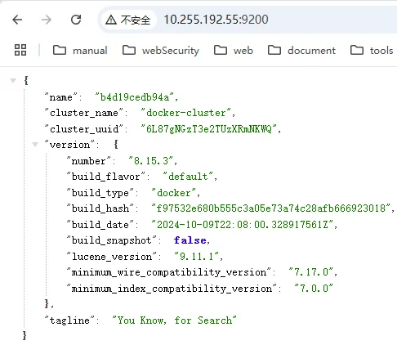Collapse the version object triangle

pyautogui.click(x=35, y=145)
